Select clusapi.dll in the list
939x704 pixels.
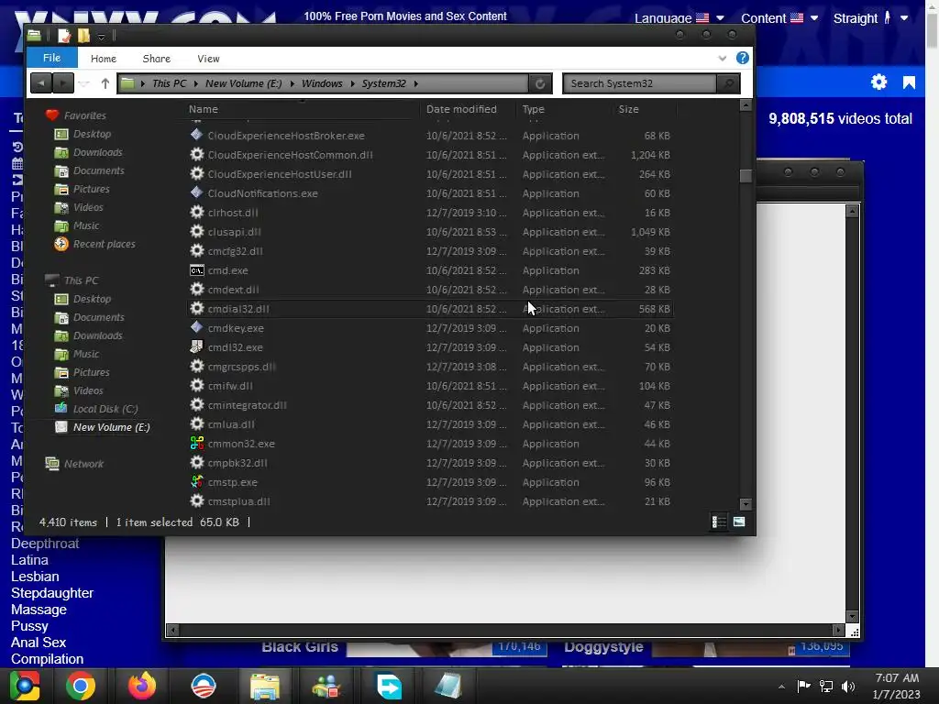234,232
